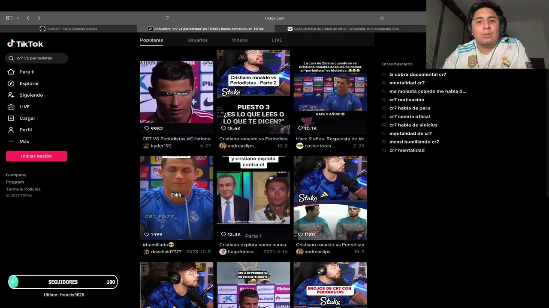
Task: Select the Populares tab
Action: [x=151, y=40]
